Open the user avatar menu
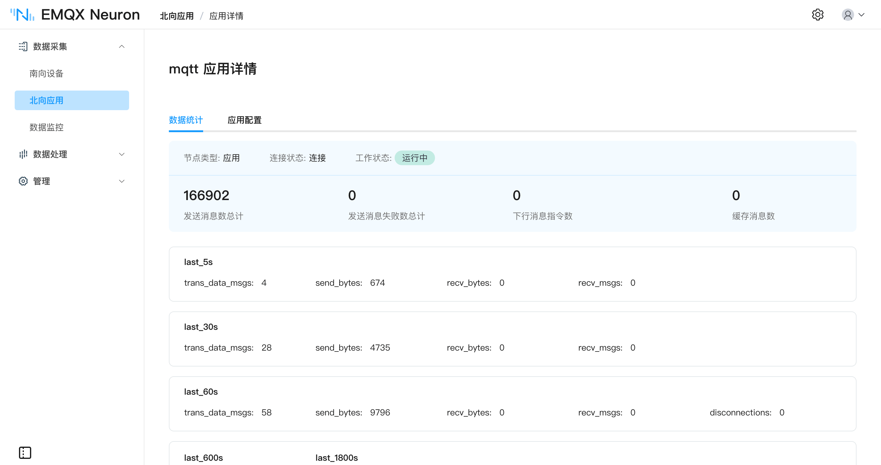 pos(847,15)
